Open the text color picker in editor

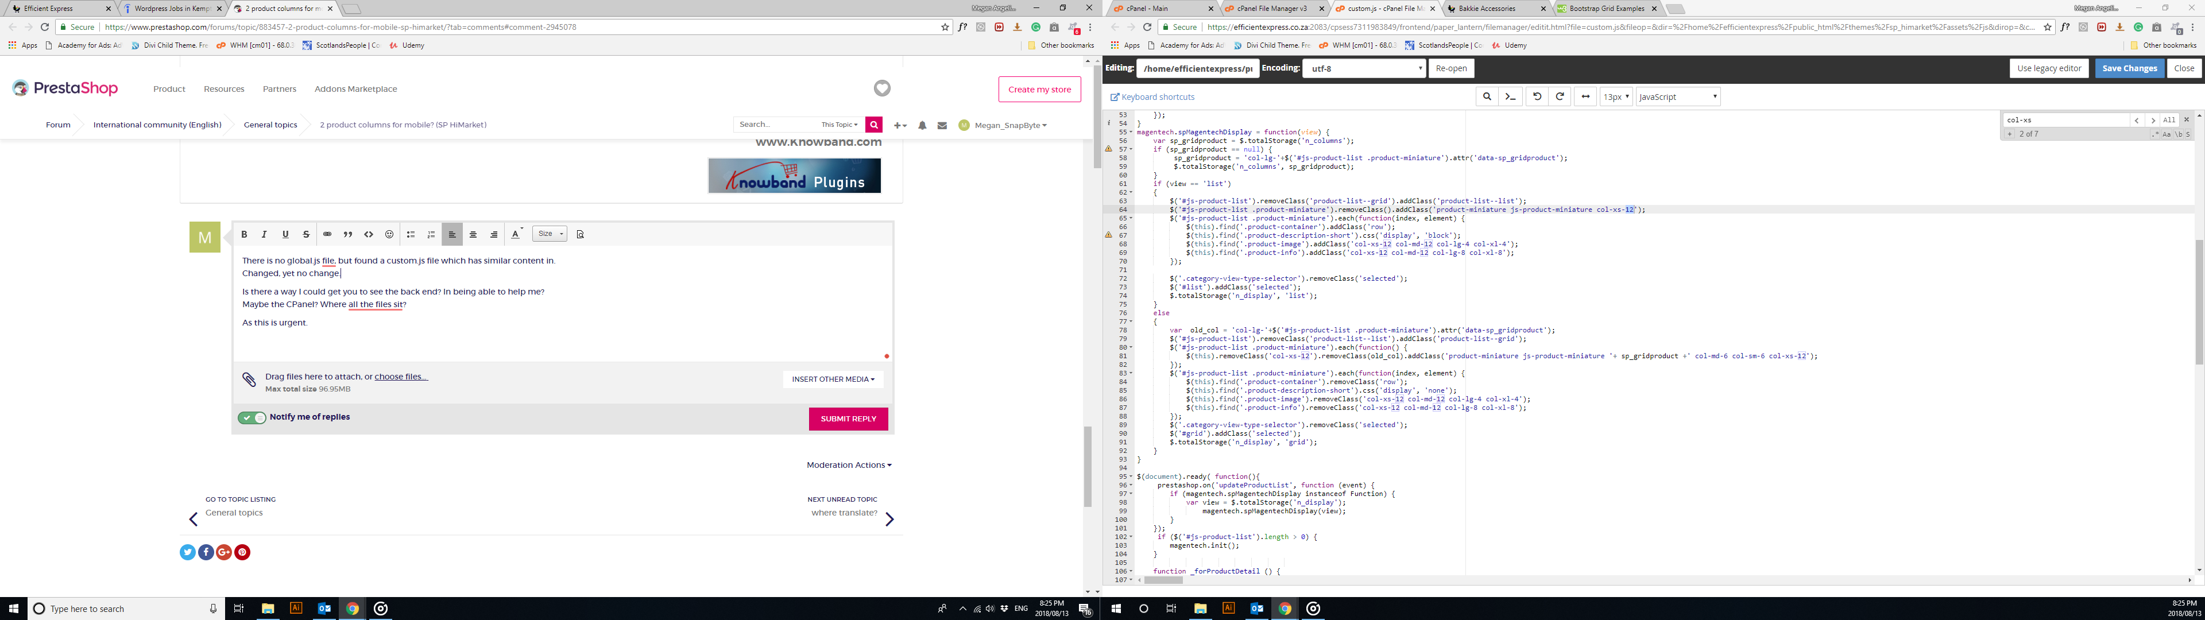pyautogui.click(x=516, y=234)
